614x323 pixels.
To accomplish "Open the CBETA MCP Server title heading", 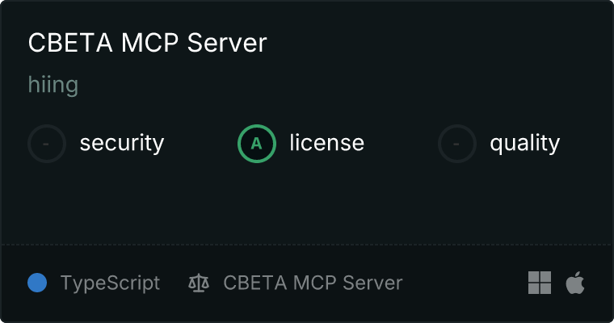I will [147, 42].
